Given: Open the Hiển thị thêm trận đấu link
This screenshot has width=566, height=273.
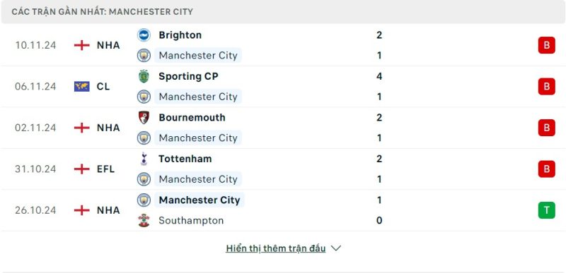Looking at the screenshot, I should (276, 248).
